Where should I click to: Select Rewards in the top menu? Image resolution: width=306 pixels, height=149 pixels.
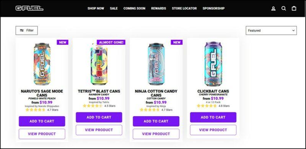click(x=158, y=8)
